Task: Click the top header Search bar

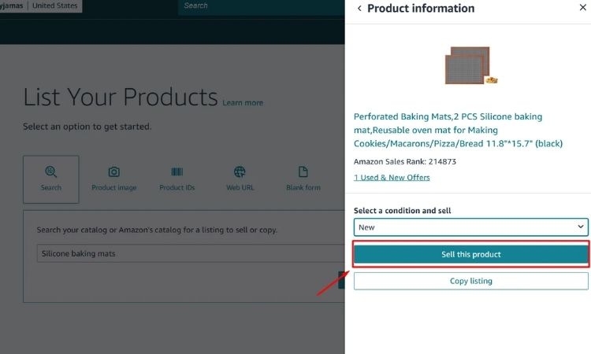Action: (x=260, y=6)
